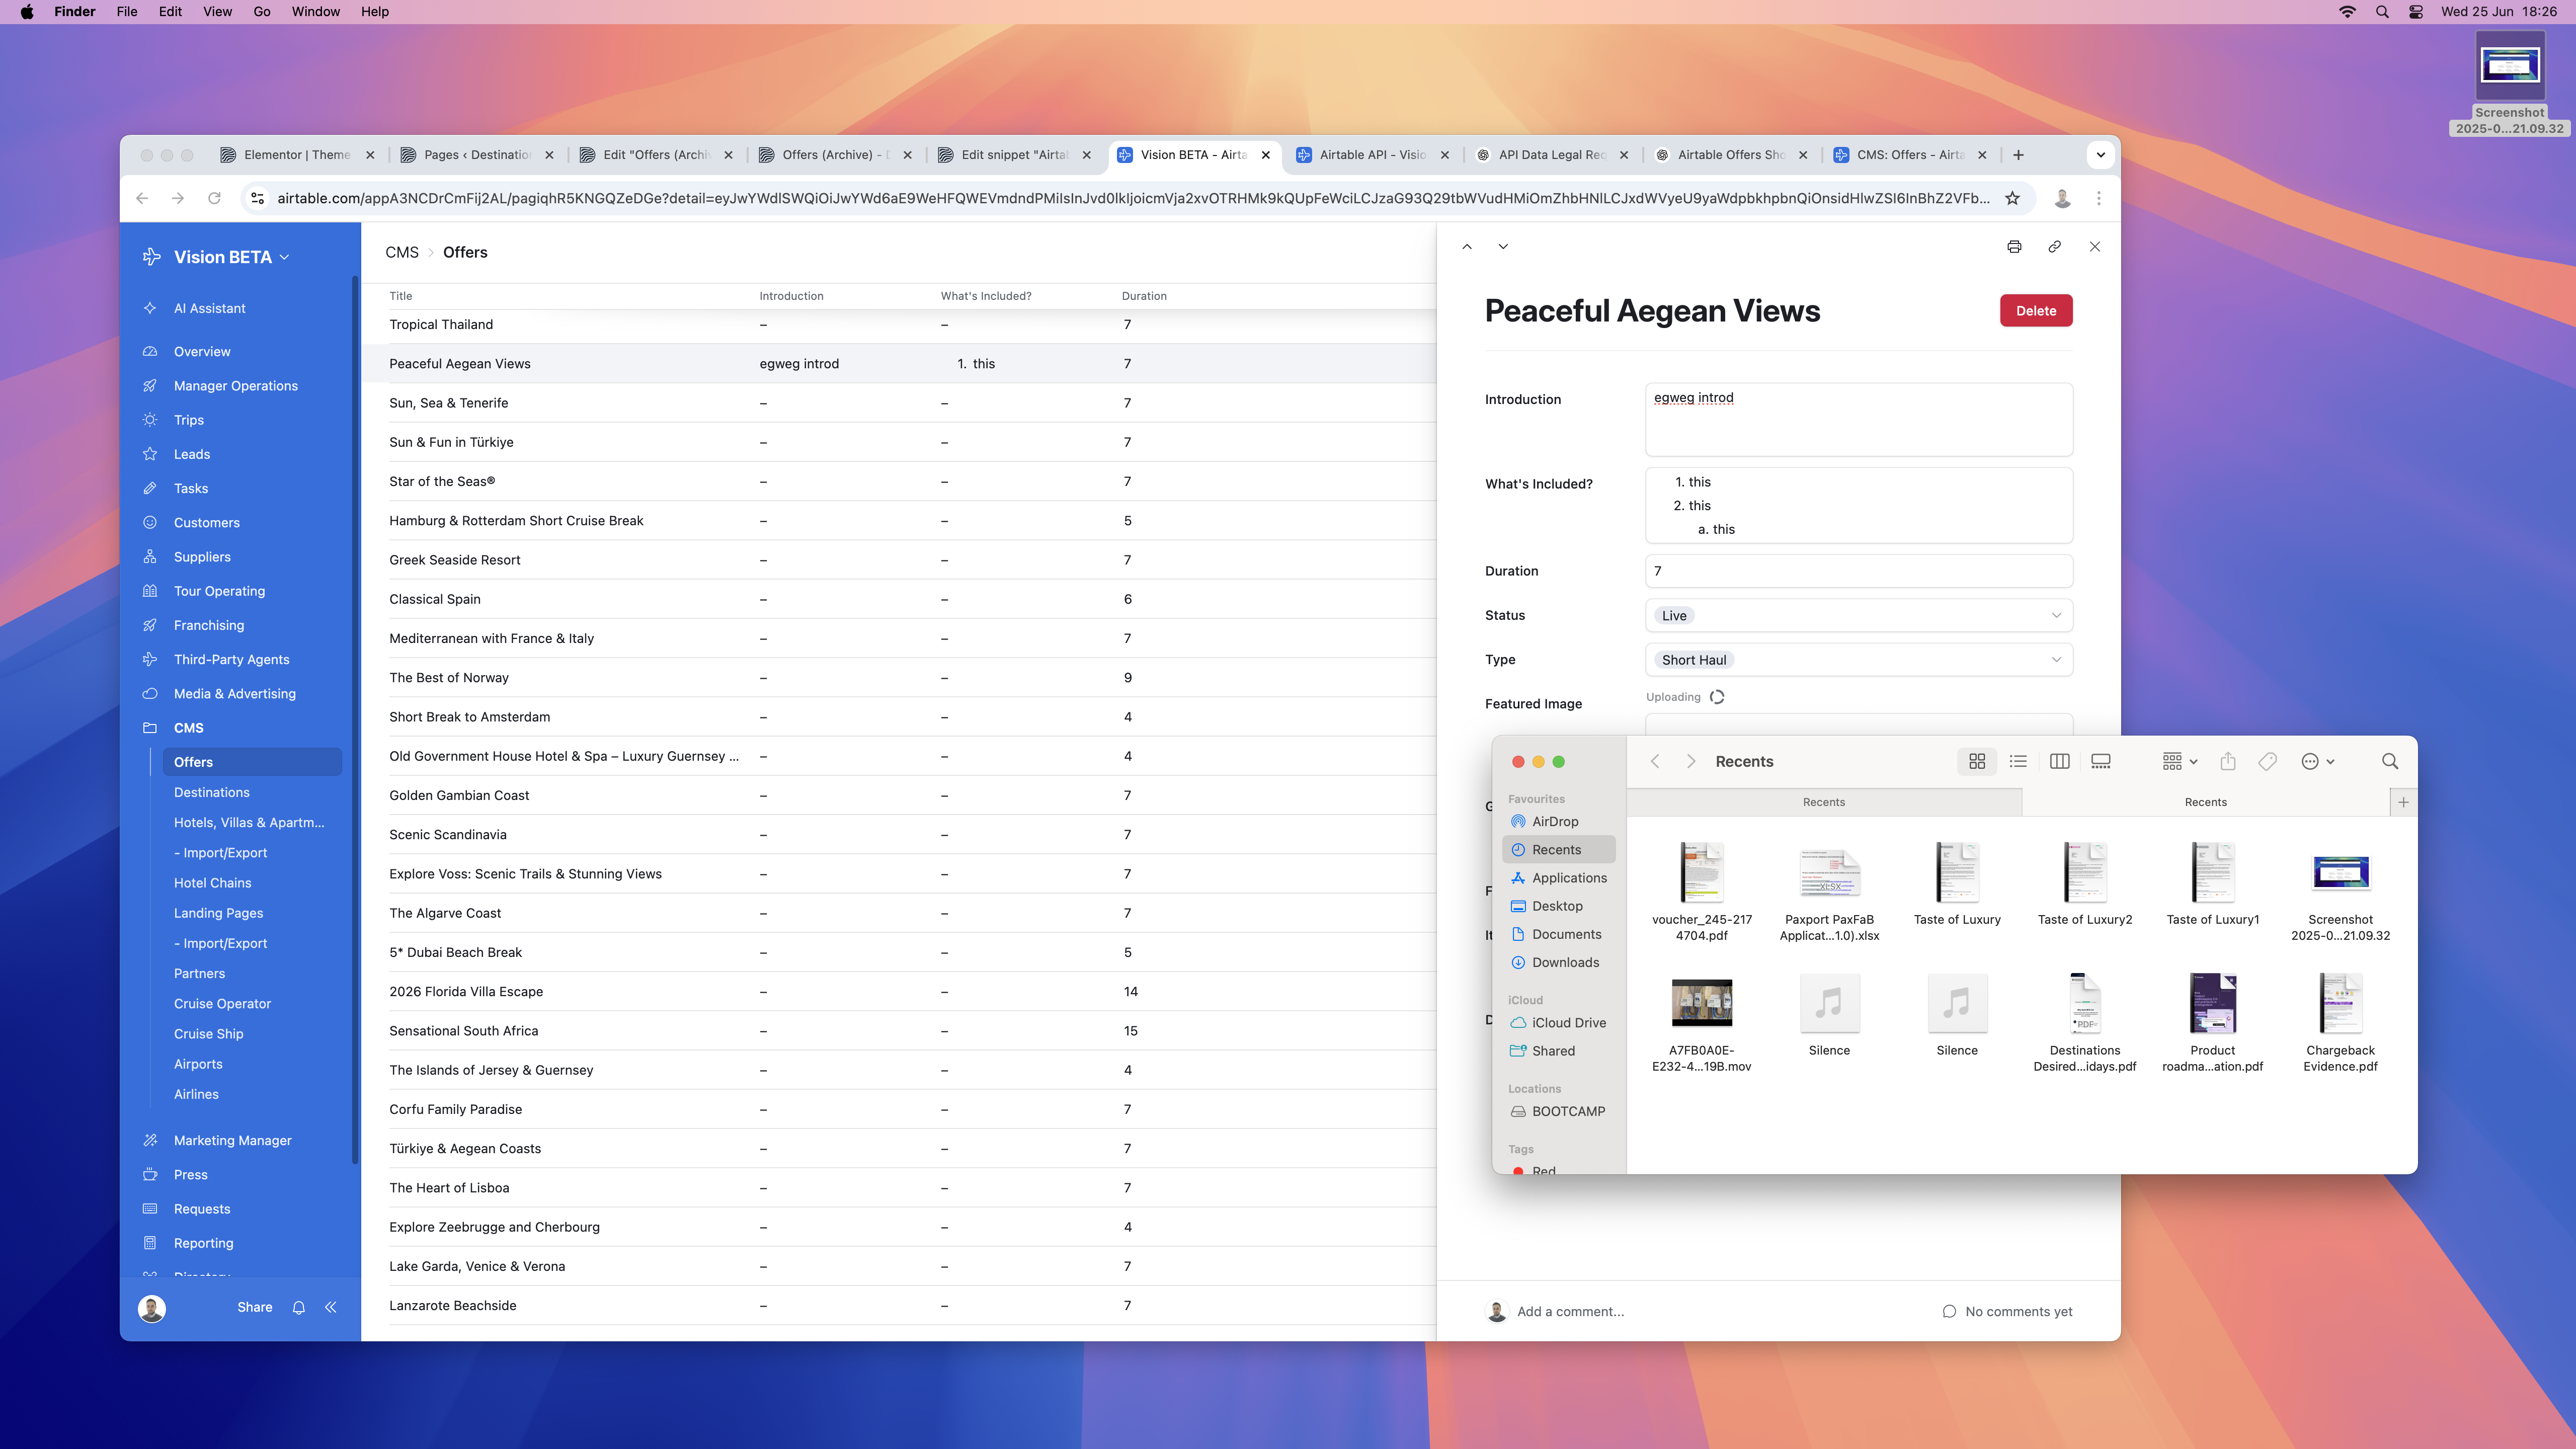Open the Status dropdown showing Live

coord(1858,616)
